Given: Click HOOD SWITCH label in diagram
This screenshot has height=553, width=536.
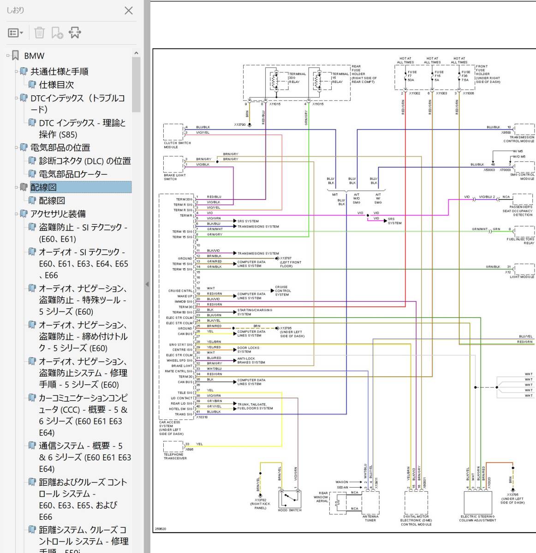Looking at the screenshot, I should click(290, 510).
